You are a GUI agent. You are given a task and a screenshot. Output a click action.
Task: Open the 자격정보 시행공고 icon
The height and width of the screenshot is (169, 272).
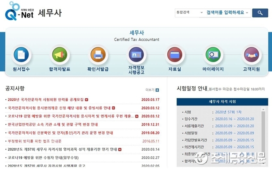point(137,55)
